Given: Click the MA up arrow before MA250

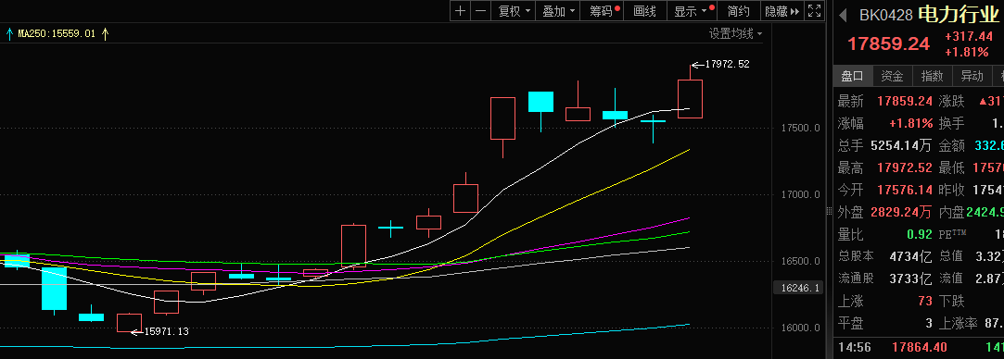Looking at the screenshot, I should pyautogui.click(x=9, y=33).
